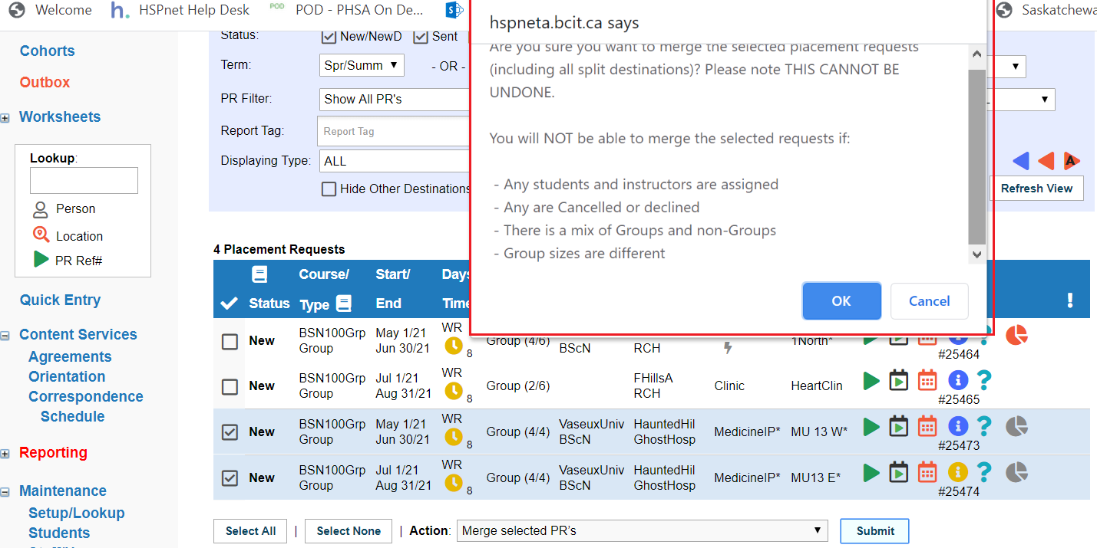Click yellow info icon for #25474

[x=957, y=472]
